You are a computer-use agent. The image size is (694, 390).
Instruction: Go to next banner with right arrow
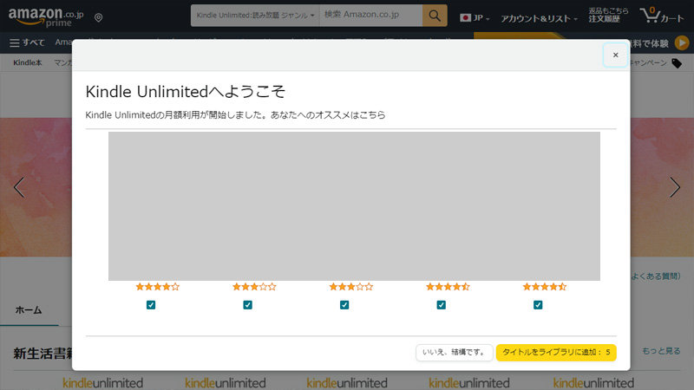point(675,187)
